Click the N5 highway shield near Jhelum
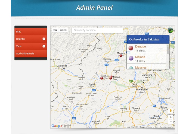Image resolution: width=189 pixels, height=134 pixels. click(154, 106)
